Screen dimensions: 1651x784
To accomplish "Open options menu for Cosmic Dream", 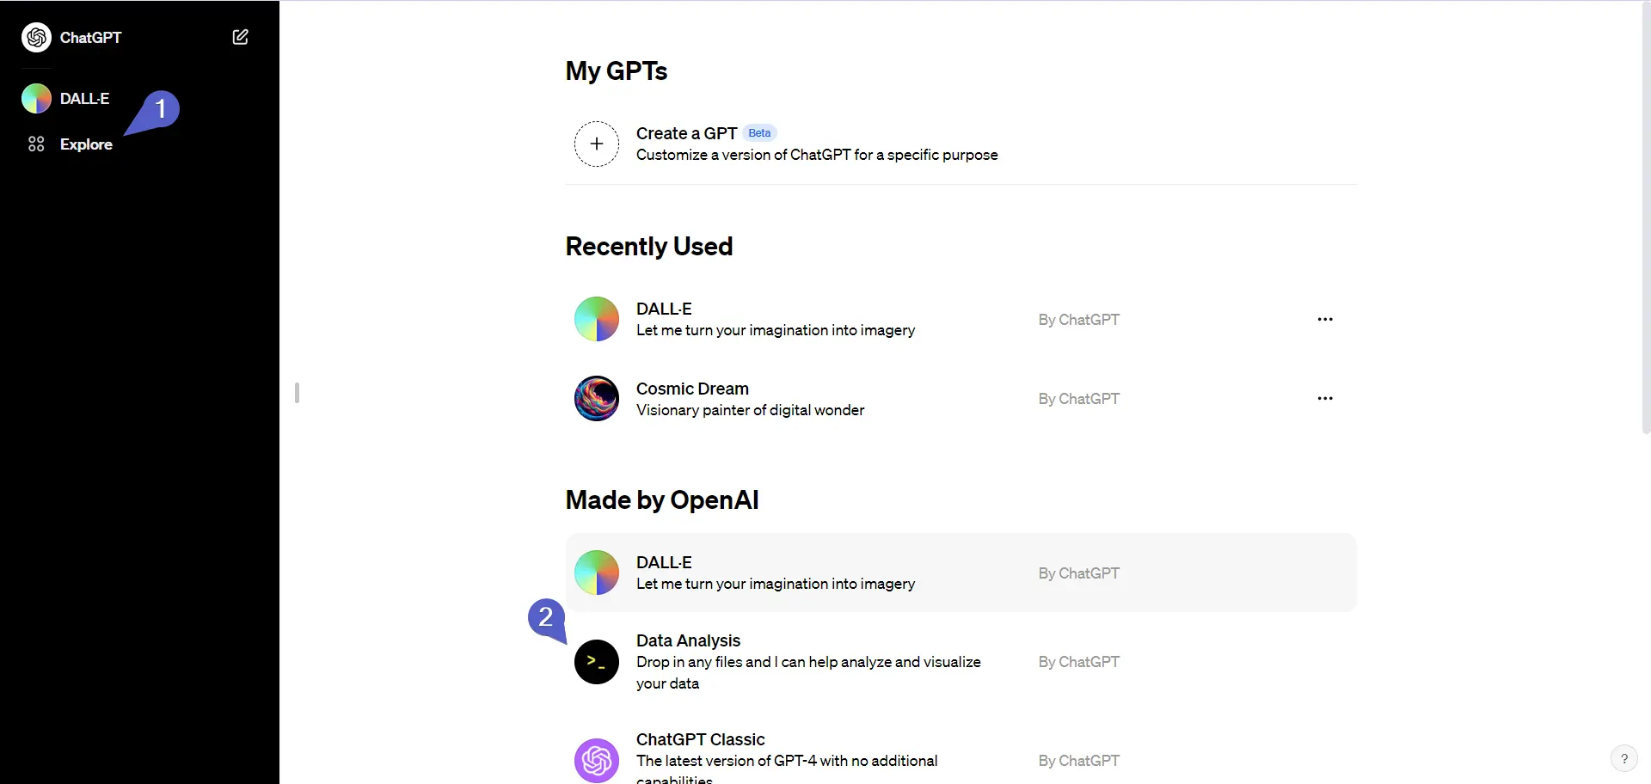I will 1325,398.
